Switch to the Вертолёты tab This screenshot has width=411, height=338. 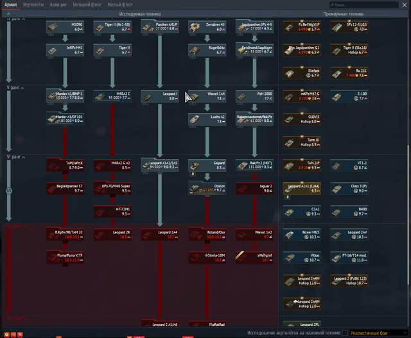click(33, 4)
